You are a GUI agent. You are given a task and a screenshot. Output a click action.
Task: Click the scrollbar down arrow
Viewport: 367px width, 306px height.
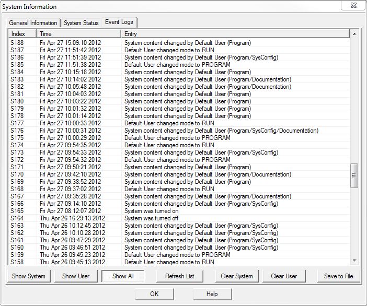pos(354,261)
